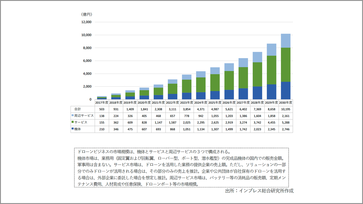This screenshot has height=204, width=363.
Task: Select the 出所:インプレス総合研究所作成 source text
Action: (259, 191)
